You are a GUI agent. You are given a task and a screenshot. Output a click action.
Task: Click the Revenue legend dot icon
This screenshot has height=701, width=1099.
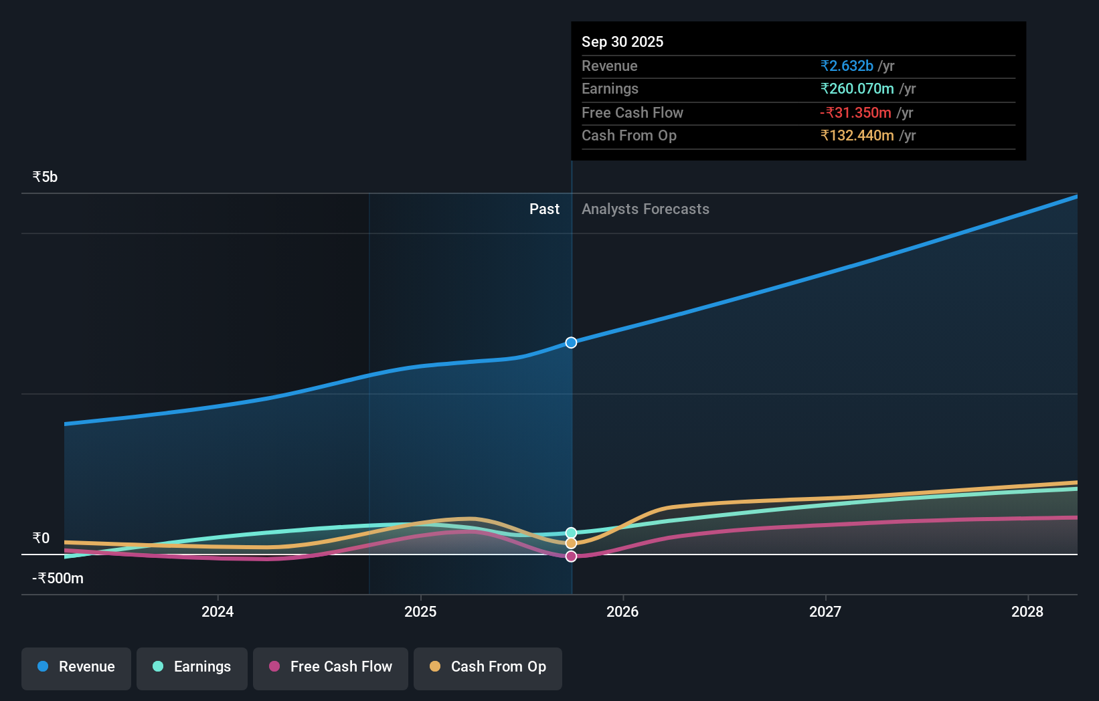43,667
